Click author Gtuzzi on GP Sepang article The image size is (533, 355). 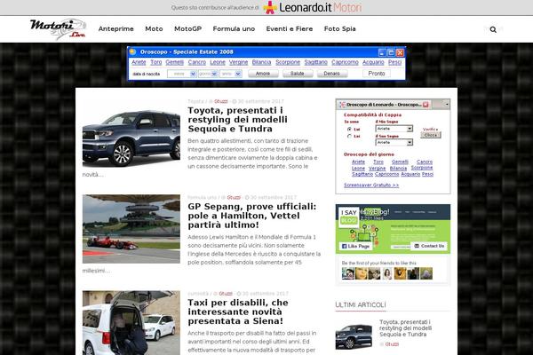pos(234,197)
